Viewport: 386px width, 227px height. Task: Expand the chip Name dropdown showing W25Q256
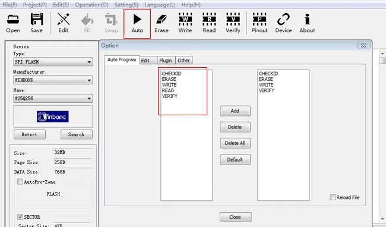click(x=53, y=99)
